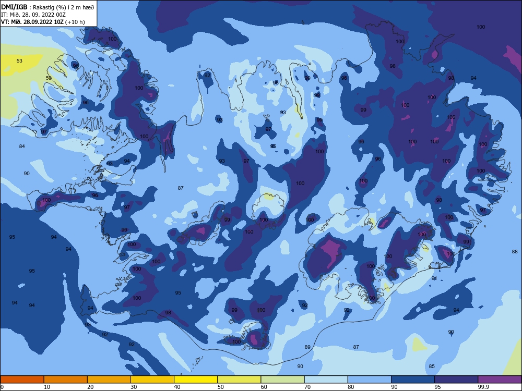Click the gold 30–40 legend swatch

tap(152, 380)
